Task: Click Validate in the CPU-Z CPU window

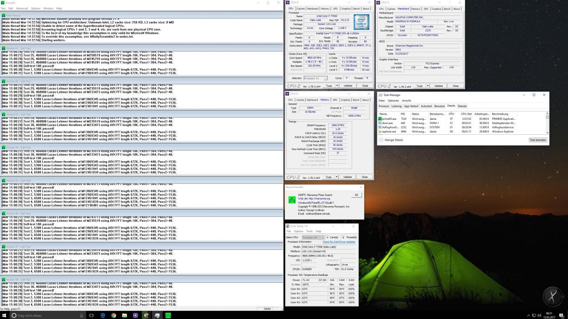Action: (x=347, y=86)
